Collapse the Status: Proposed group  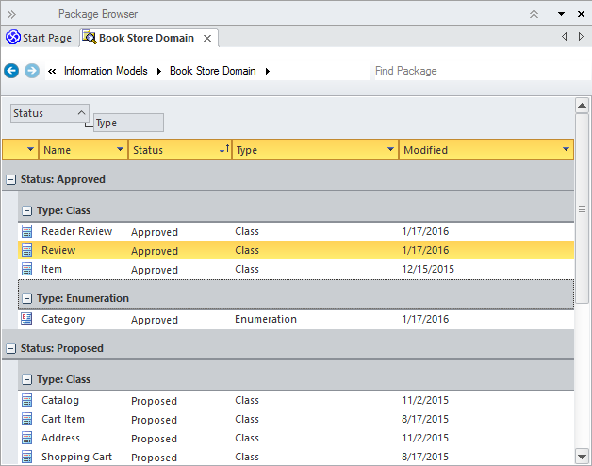point(10,348)
